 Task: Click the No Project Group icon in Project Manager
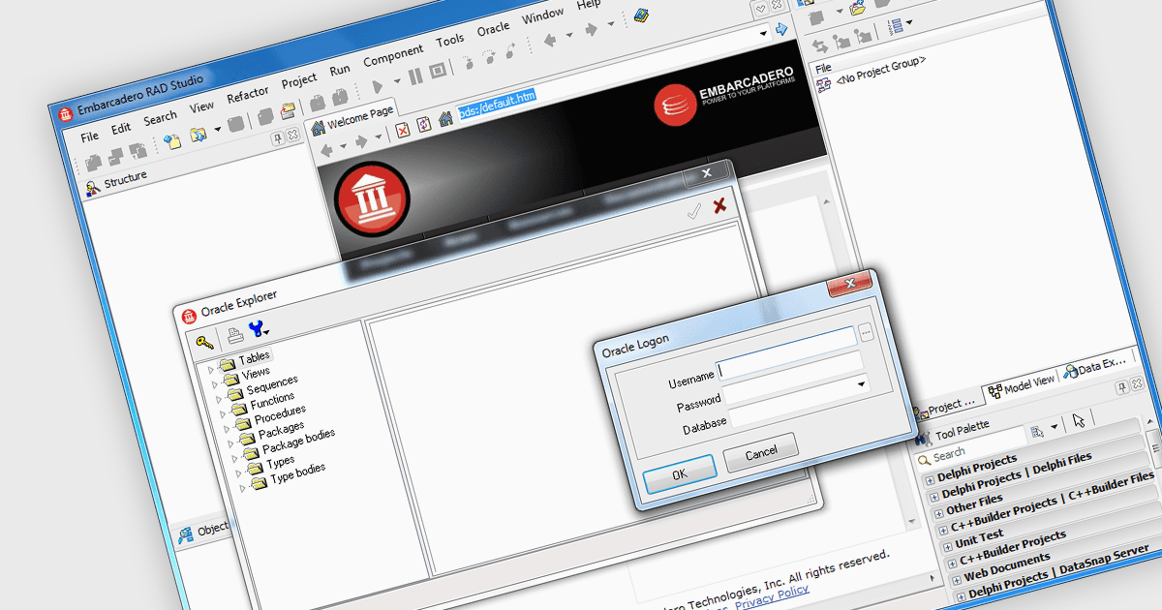pos(824,84)
